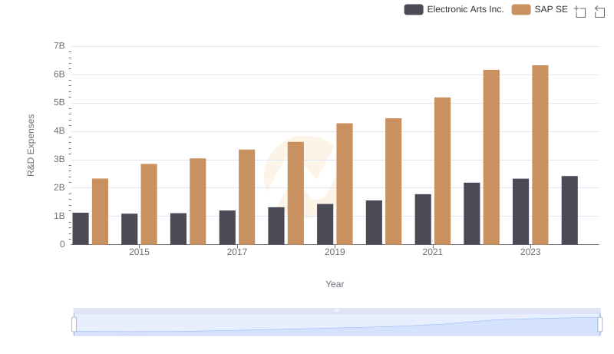
Task: Click the 6B y-axis label
Action: [x=59, y=74]
